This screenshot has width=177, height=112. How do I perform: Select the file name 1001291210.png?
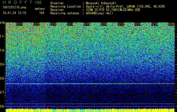[x=15, y=8]
